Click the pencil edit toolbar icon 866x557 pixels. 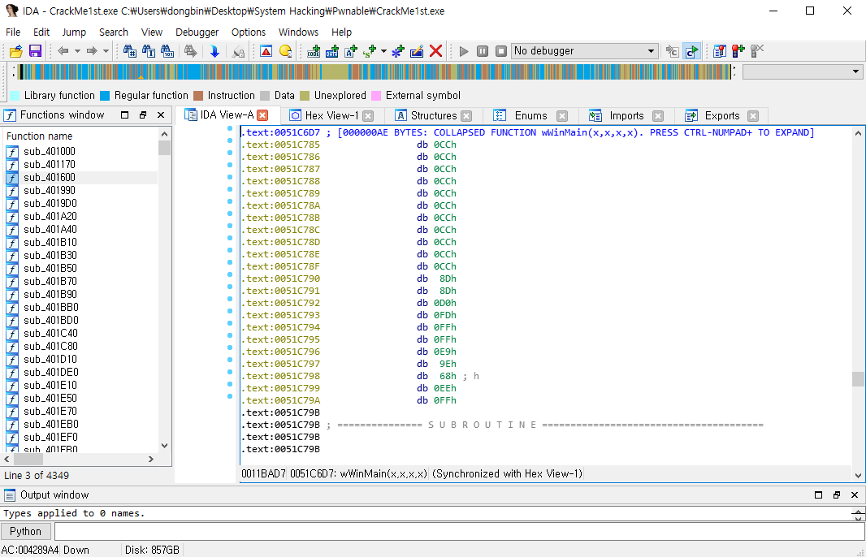417,51
